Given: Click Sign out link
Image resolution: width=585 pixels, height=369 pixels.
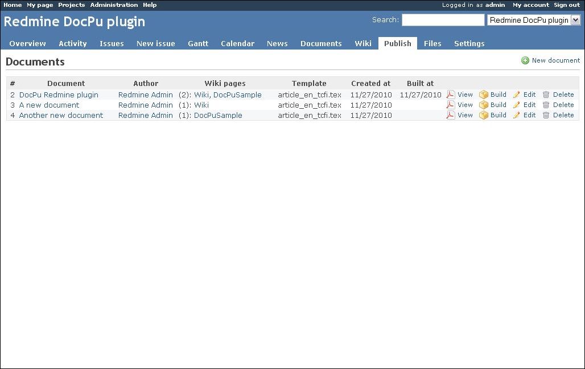Looking at the screenshot, I should click(x=567, y=5).
